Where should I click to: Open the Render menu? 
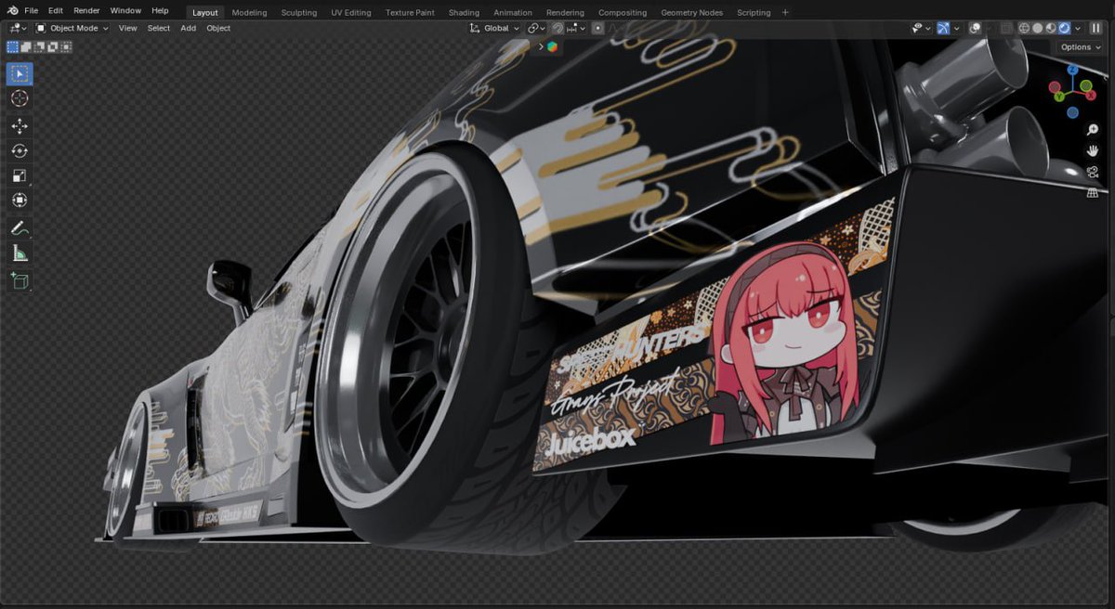(86, 11)
